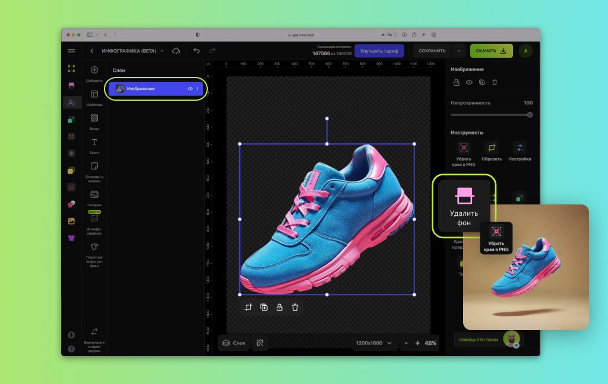Click the yellow picture icon in far-left rail
Screen dimensions: 608x384
71,221
